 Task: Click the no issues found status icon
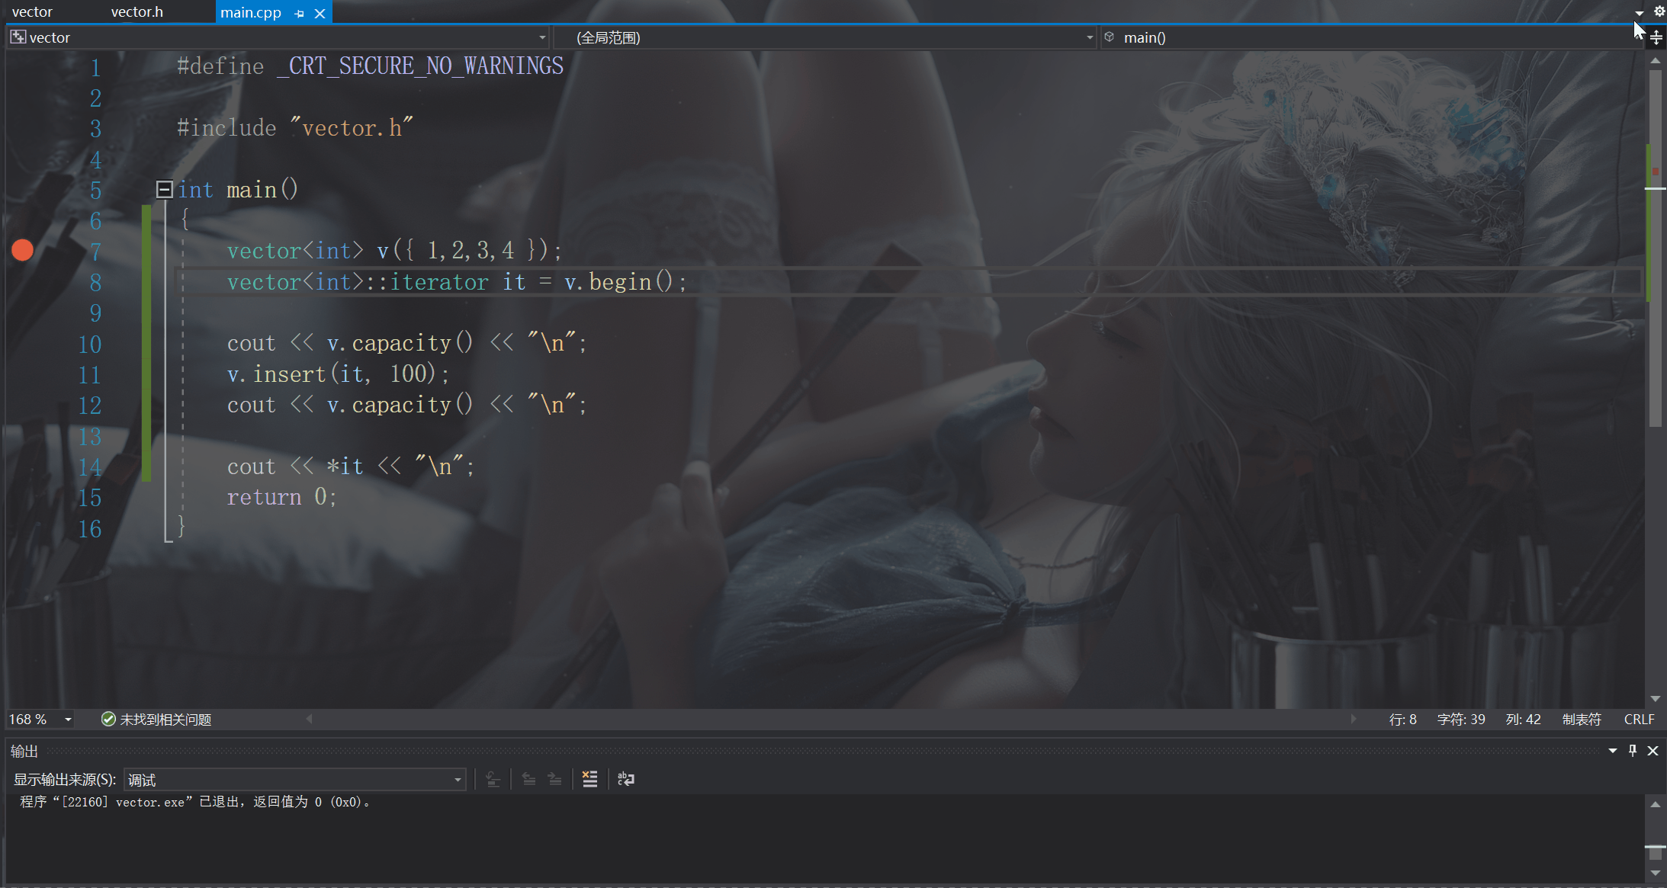(108, 719)
